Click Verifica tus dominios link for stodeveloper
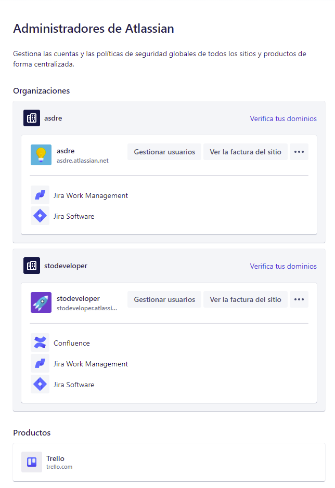Viewport: 335px width, 488px height. (x=283, y=266)
